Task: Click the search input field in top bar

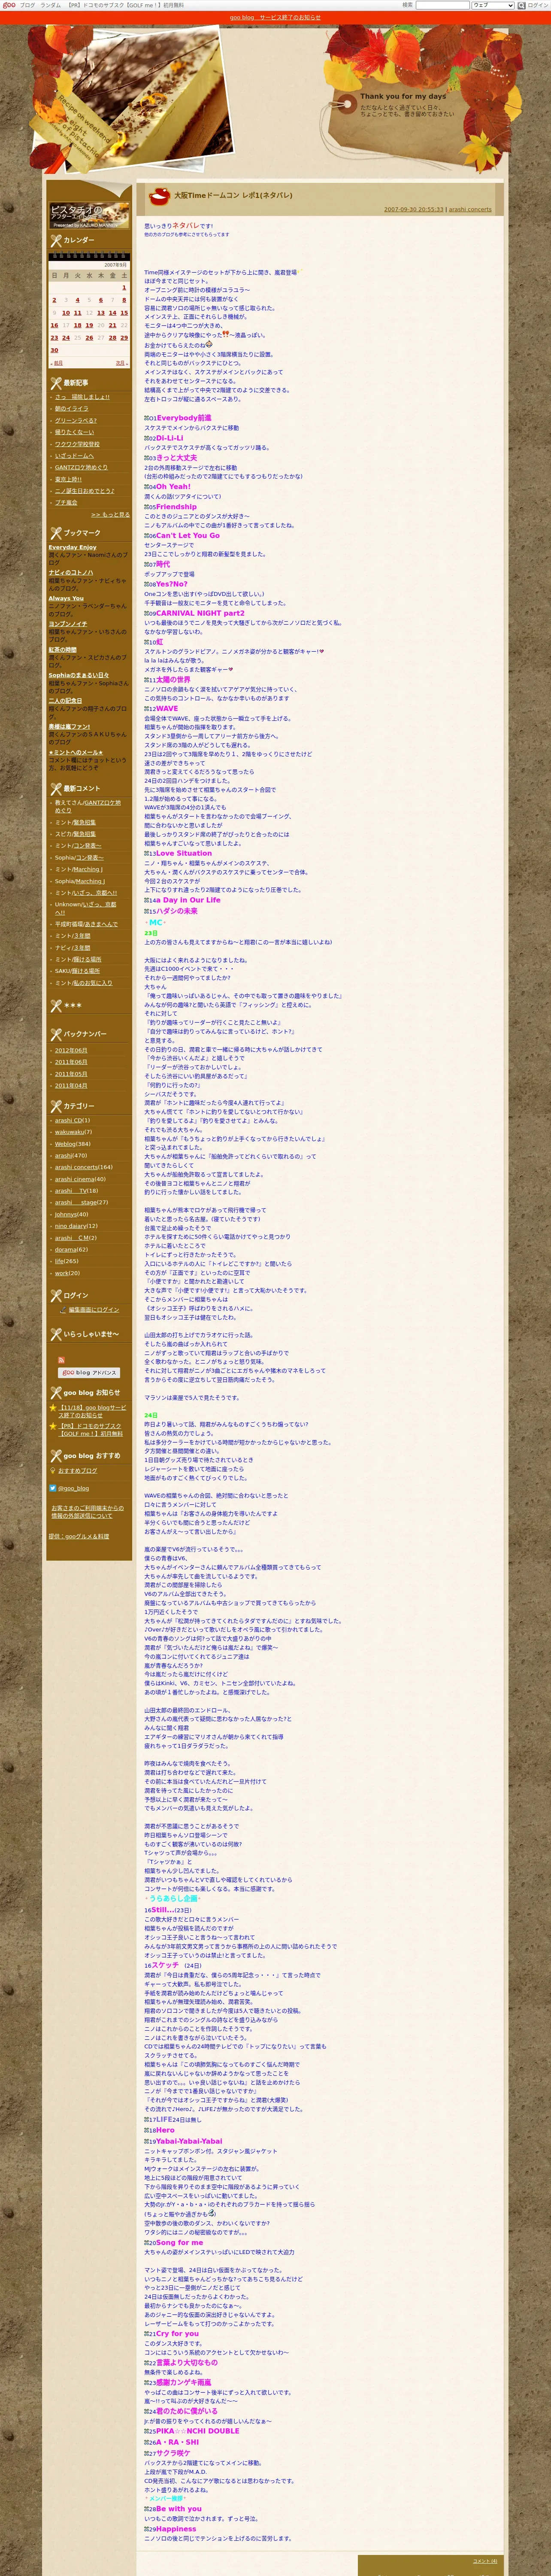Action: click(x=442, y=5)
